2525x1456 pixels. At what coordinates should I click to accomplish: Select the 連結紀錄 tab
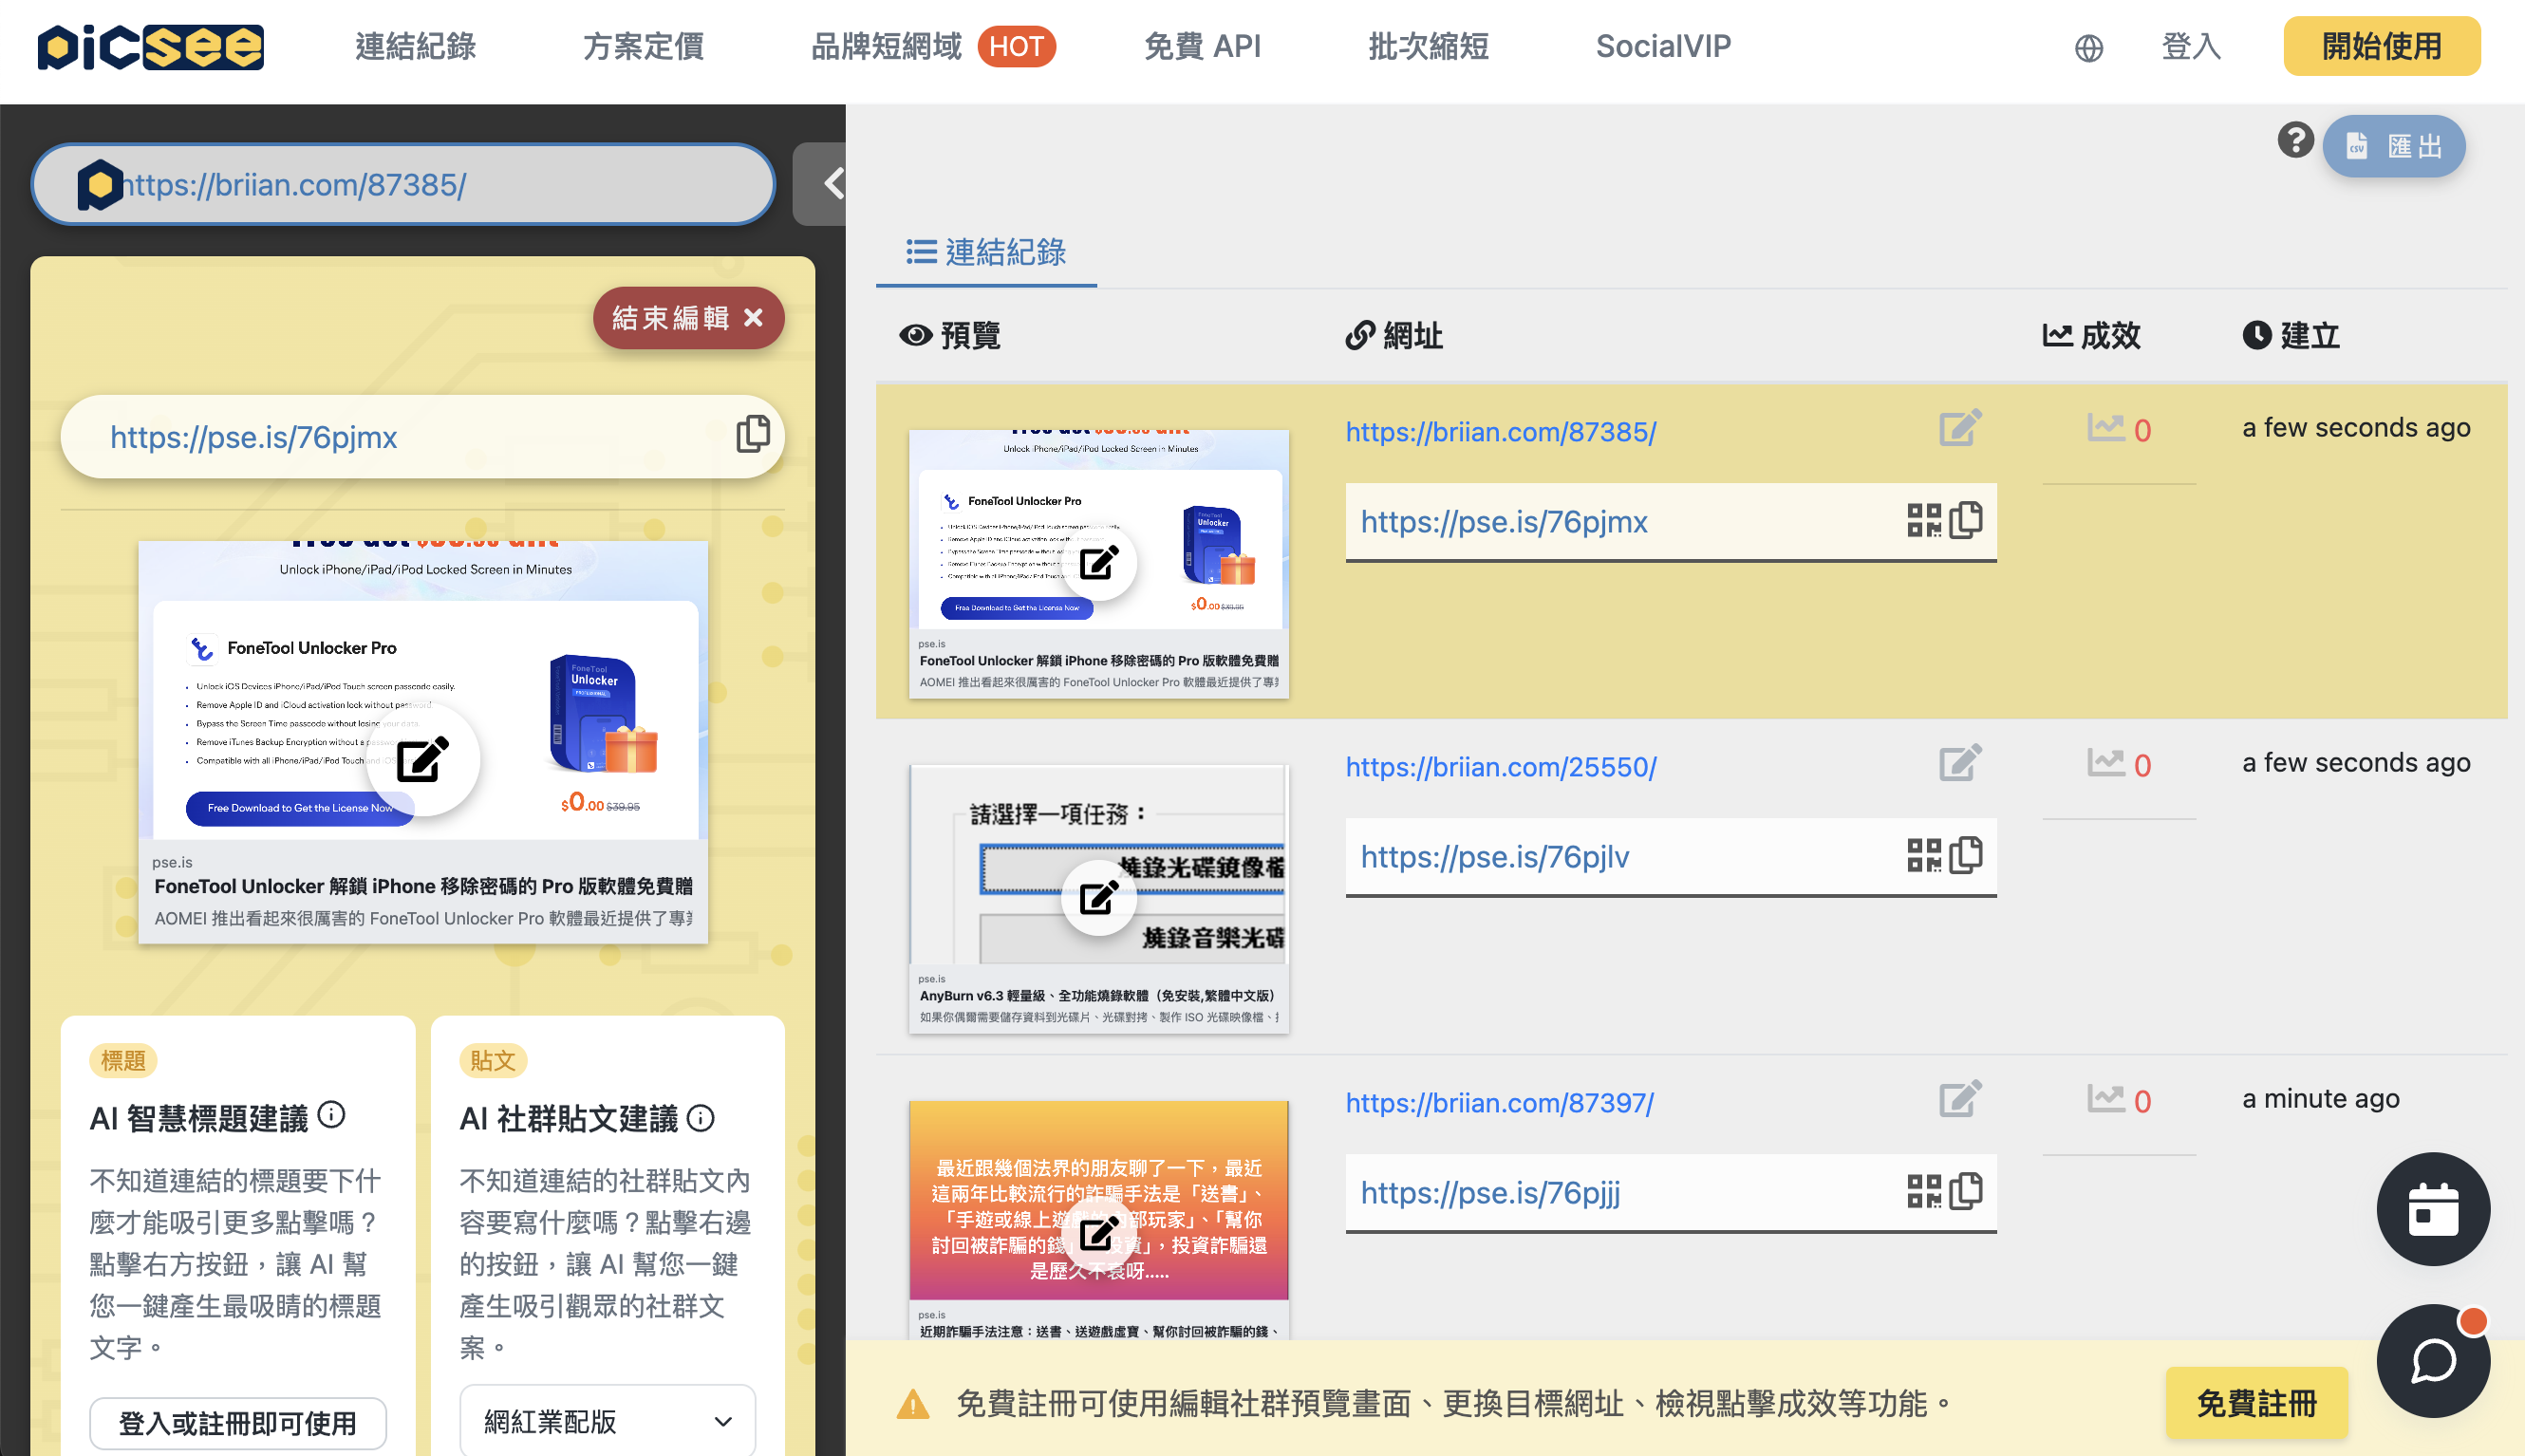(986, 253)
